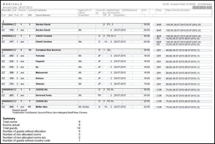Click the Treatments: Fruit Basket line
This screenshot has height=144, width=215.
50,113
